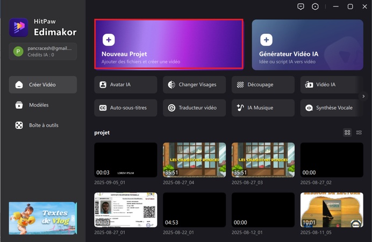Click the HitPaw Edimakor logo icon

tap(18, 27)
